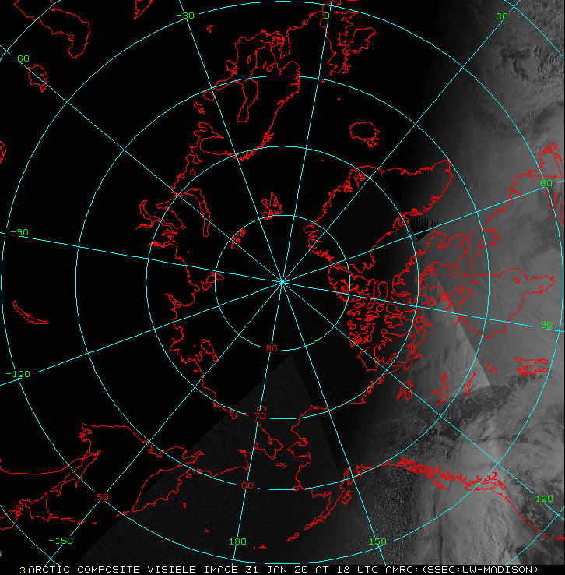Click the 'AMRC:(SSEC:UW-MADISON)' credit text

pyautogui.click(x=461, y=570)
